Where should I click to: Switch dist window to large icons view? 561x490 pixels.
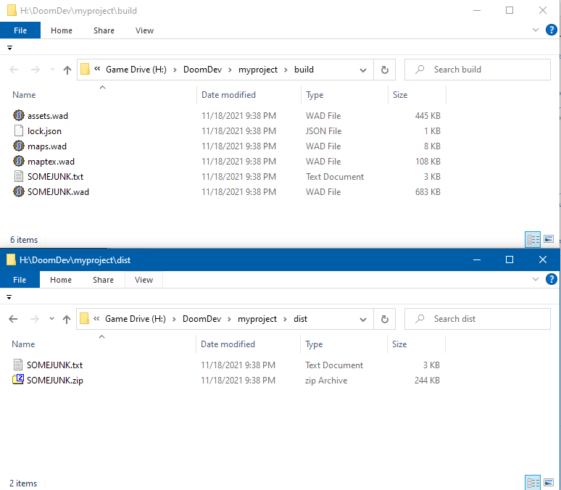549,483
